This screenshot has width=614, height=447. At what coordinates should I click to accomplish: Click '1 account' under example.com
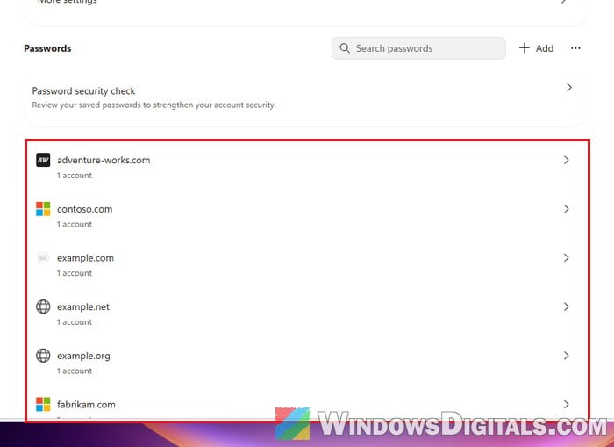tap(75, 273)
